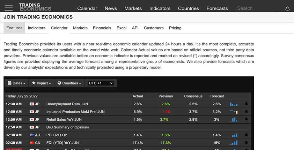
Task: Select the Calendar tab
Action: [x=59, y=28]
